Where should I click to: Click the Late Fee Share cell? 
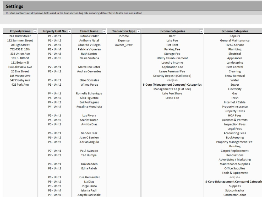pyautogui.click(x=172, y=93)
